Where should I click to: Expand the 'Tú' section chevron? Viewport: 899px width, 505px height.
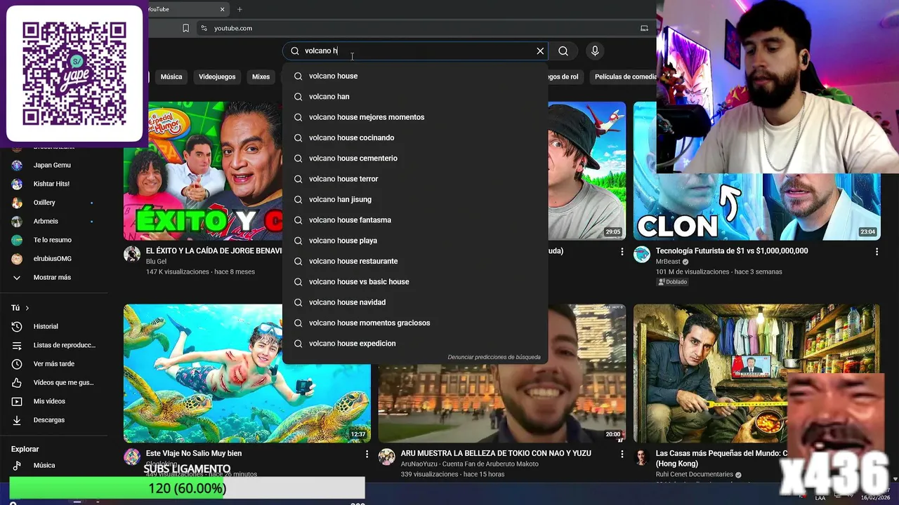(27, 308)
